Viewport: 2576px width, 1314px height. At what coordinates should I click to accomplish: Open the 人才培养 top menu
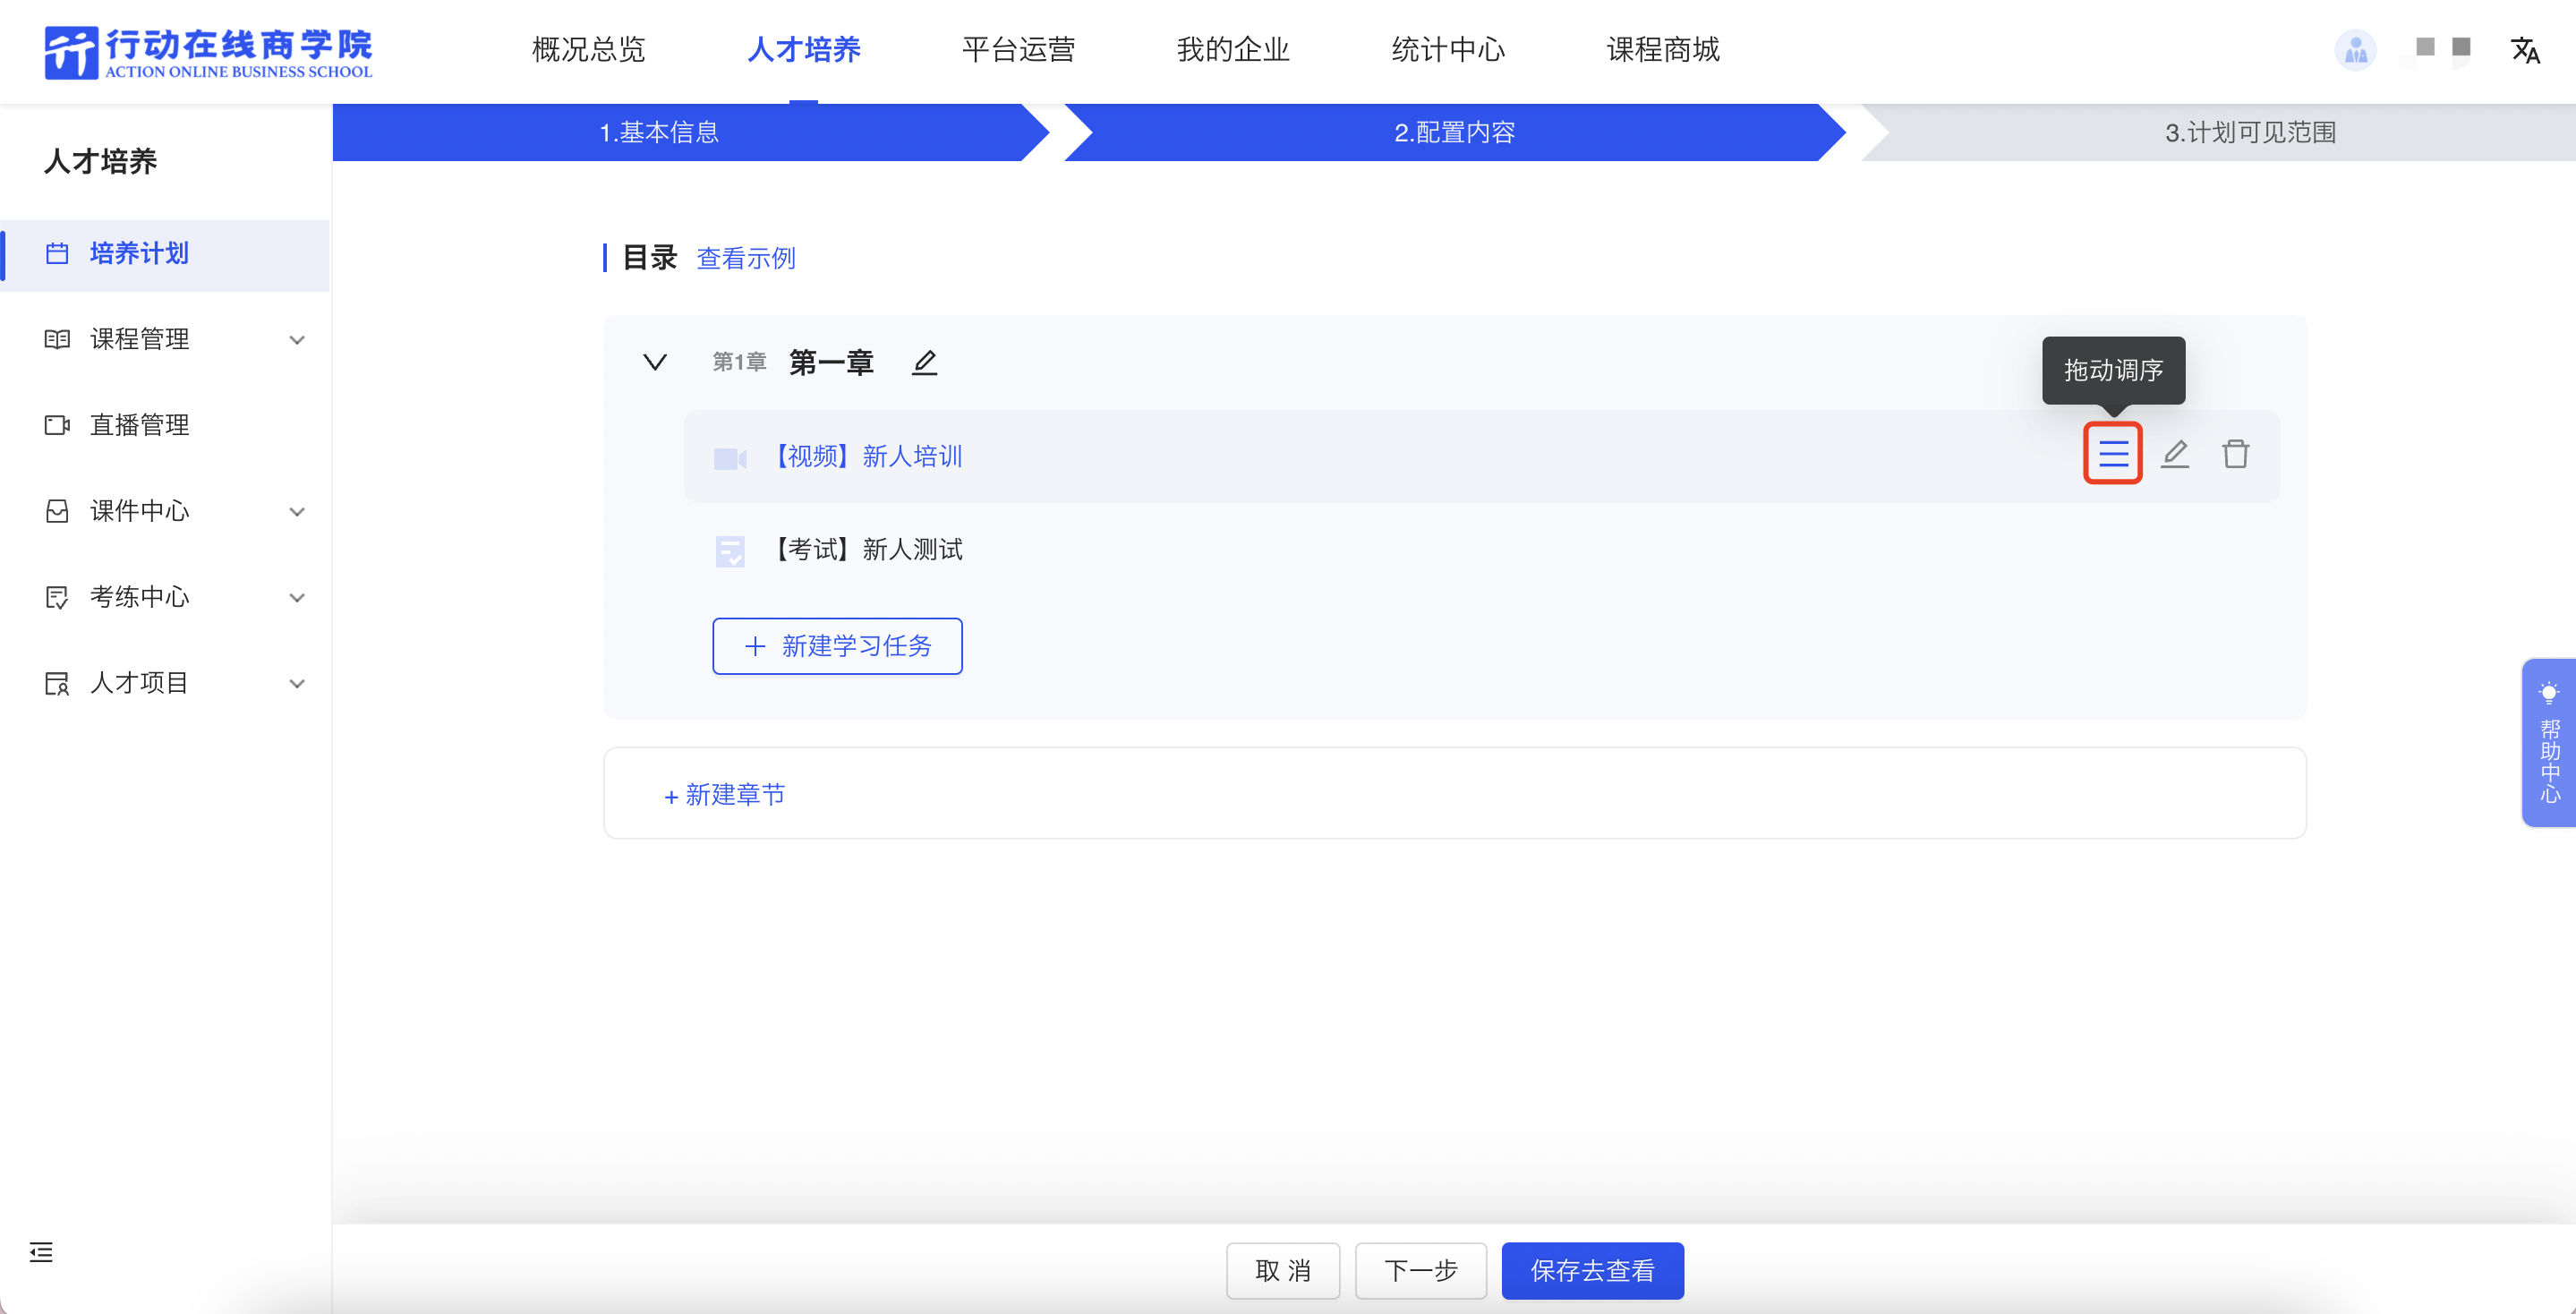804,49
